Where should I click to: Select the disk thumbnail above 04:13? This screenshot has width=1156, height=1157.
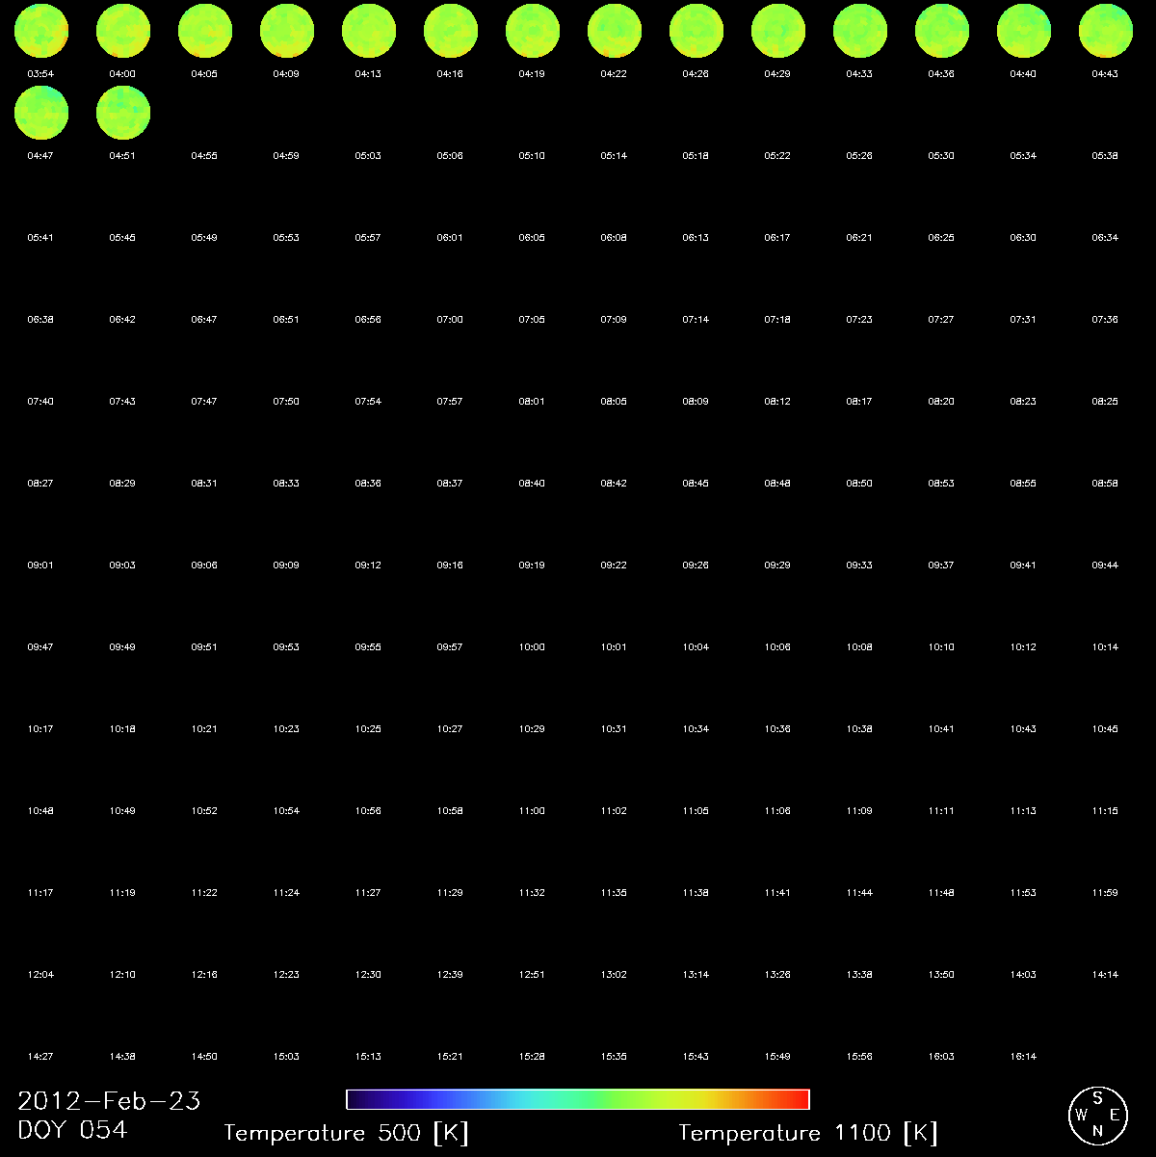368,31
